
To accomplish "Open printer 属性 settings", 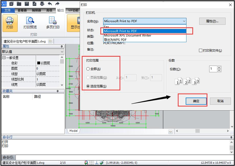I will tap(212, 21).
